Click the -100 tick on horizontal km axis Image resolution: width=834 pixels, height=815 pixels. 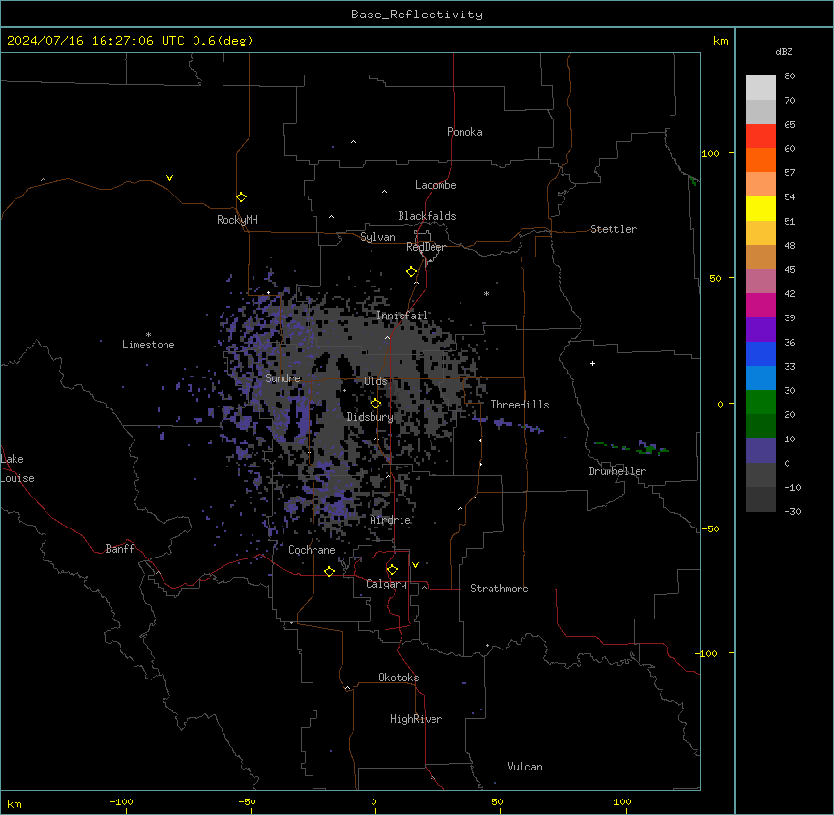click(122, 801)
